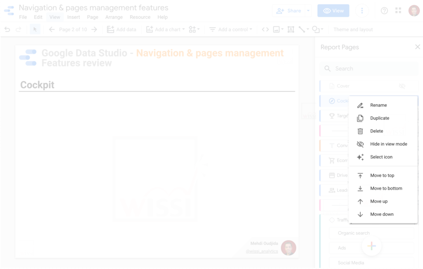
Task: Open the View menu
Action: pos(55,17)
